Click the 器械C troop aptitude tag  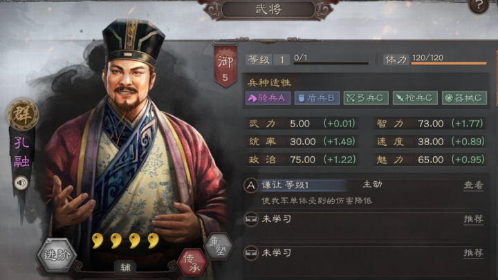coord(464,98)
